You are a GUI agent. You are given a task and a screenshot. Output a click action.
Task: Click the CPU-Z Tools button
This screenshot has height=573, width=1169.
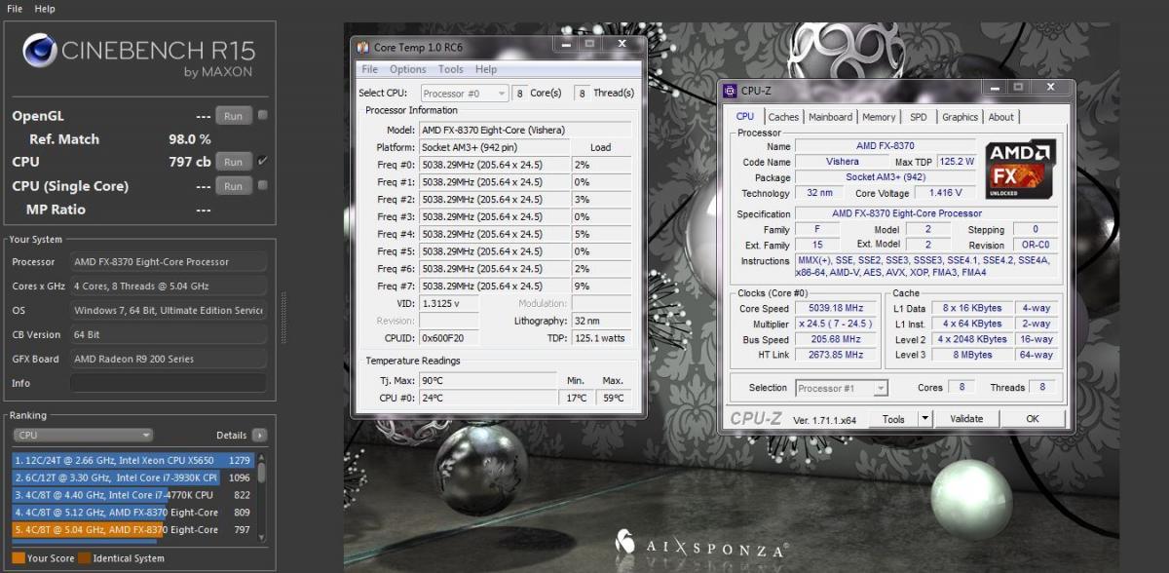(893, 419)
